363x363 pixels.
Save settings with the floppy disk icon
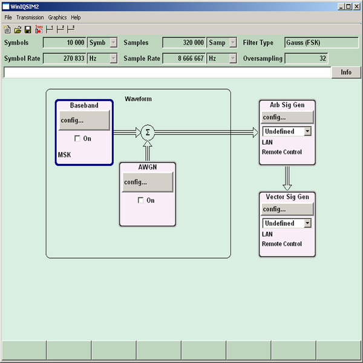(28, 30)
